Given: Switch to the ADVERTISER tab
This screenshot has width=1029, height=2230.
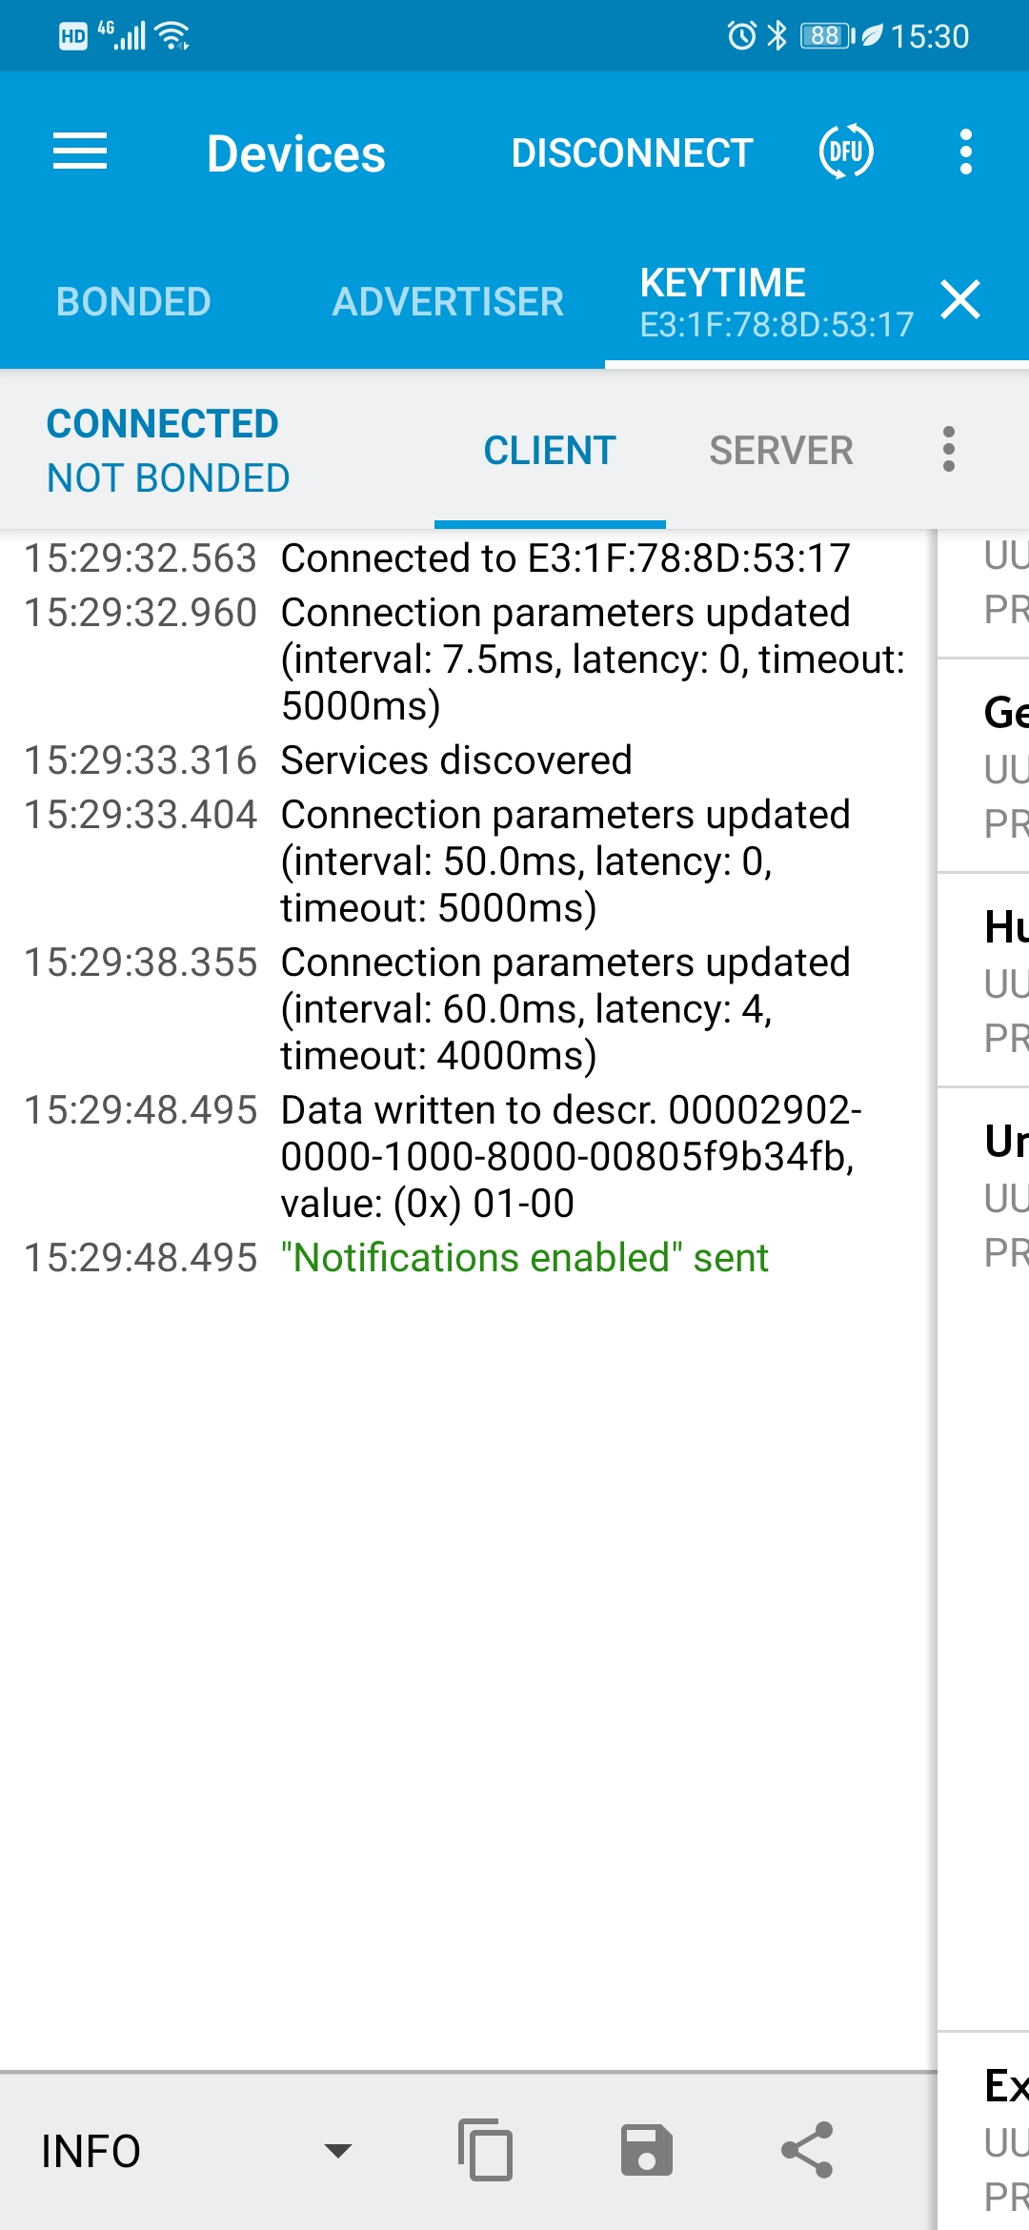Looking at the screenshot, I should 448,302.
